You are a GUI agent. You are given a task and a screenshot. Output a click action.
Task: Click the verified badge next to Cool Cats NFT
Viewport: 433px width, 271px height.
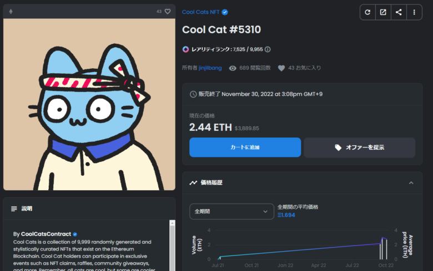pyautogui.click(x=225, y=12)
